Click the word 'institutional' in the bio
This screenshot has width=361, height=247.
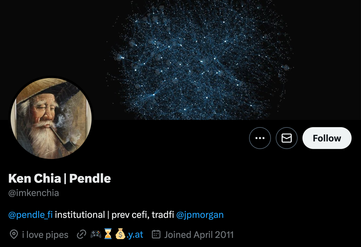click(80, 215)
